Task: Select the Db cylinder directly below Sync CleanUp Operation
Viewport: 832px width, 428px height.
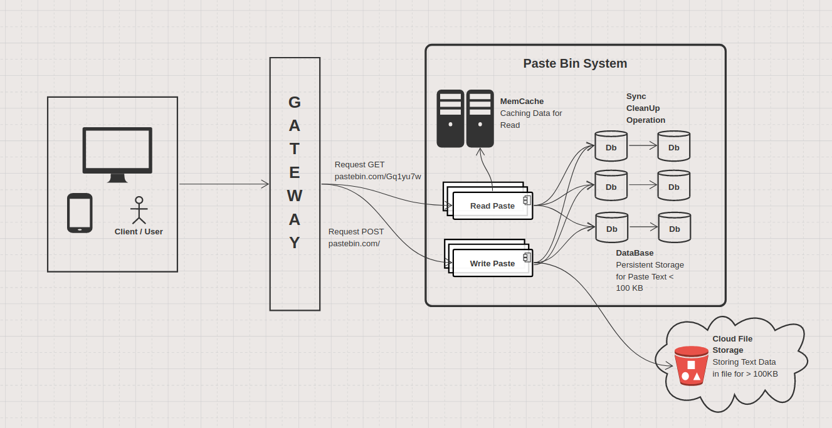Action: (x=674, y=147)
